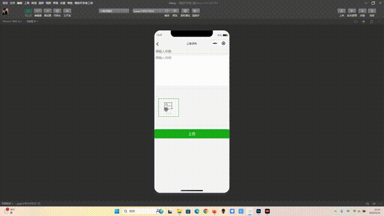Open the 编辑 (Edit) menu

[20, 3]
